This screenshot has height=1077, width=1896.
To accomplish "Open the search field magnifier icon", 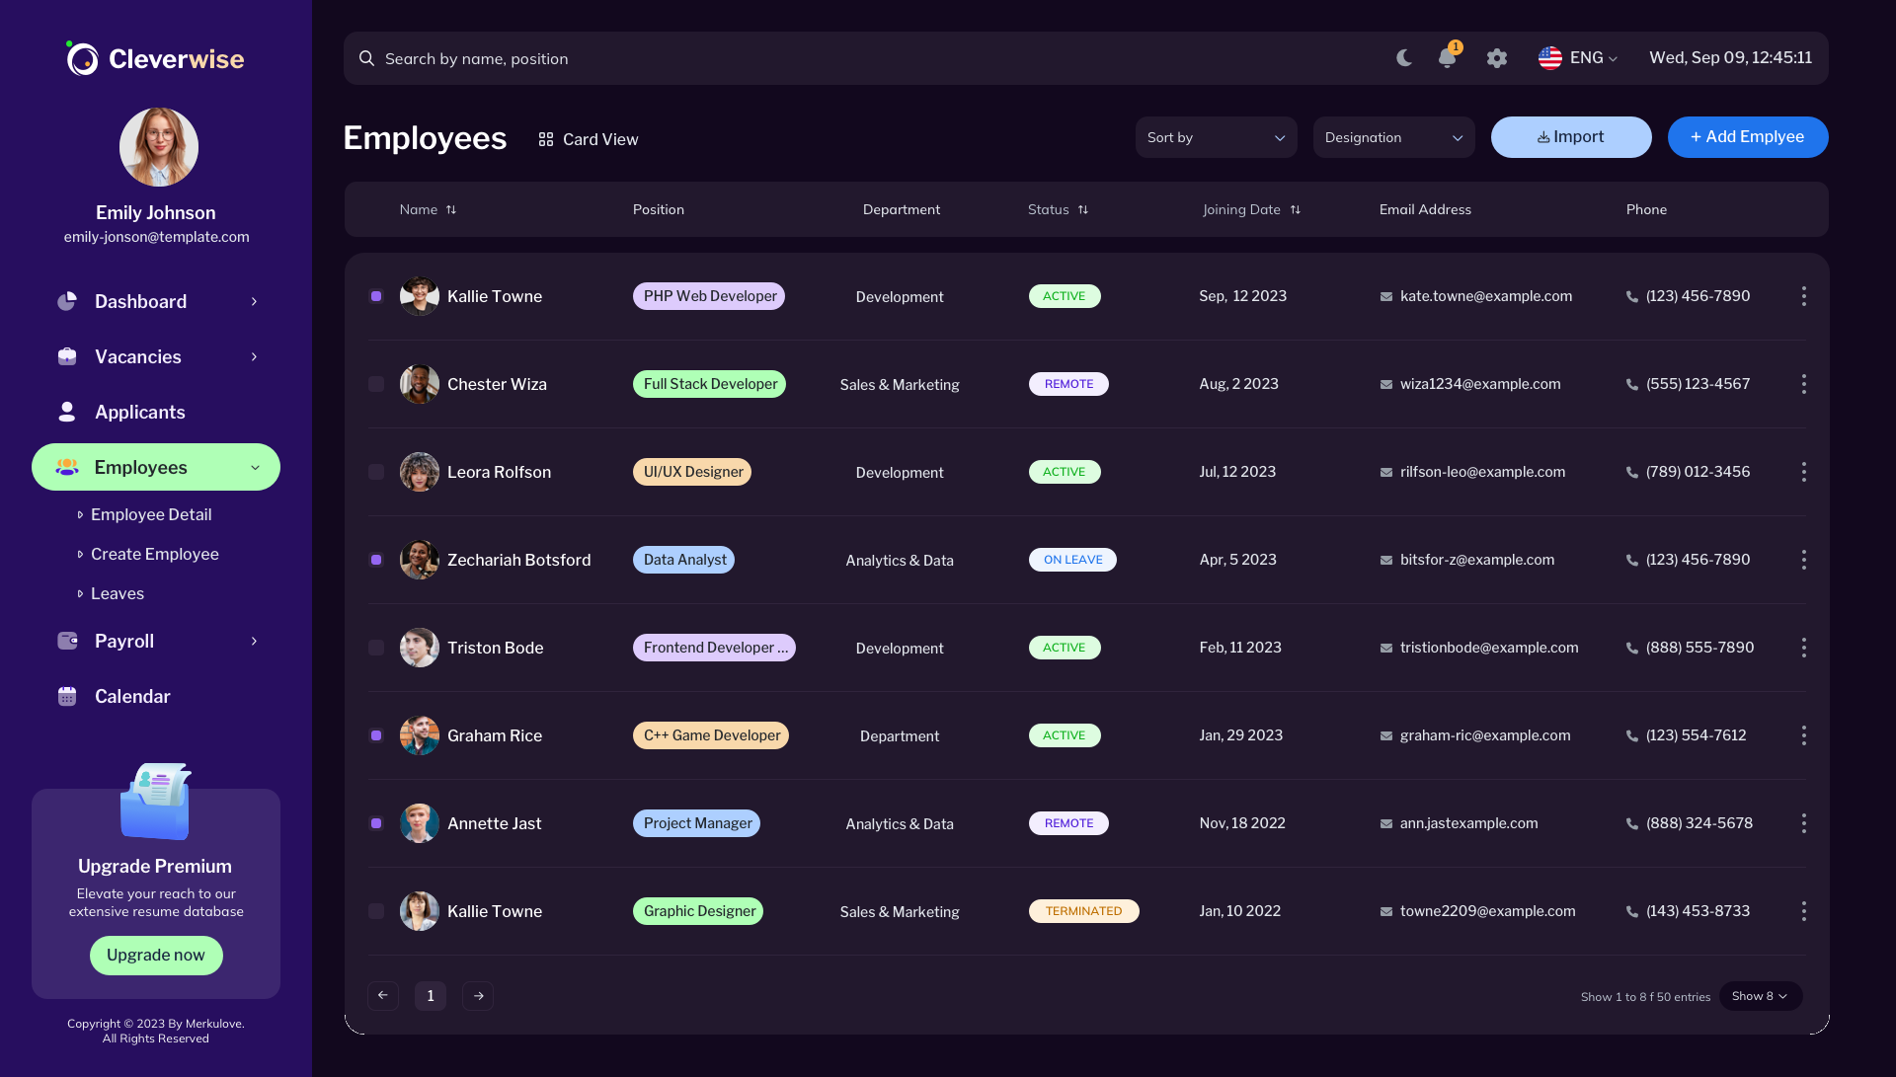I will point(366,58).
